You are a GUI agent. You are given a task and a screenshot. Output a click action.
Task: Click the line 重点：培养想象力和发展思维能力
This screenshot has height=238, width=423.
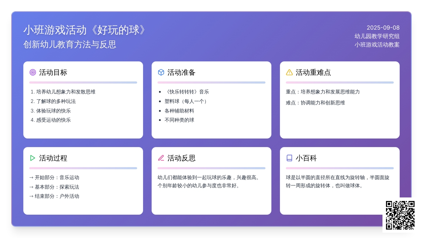point(323,92)
